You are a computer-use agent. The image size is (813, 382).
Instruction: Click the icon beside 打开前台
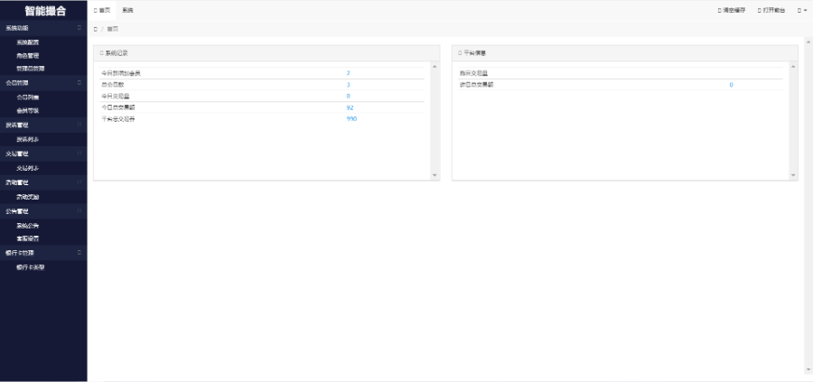point(759,10)
